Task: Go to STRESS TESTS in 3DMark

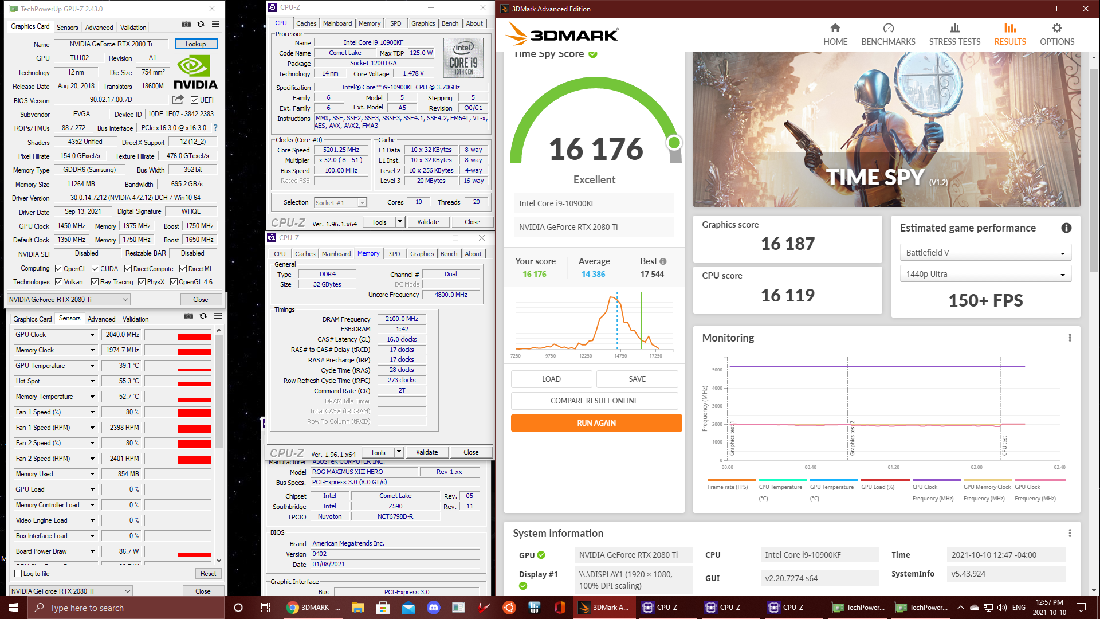Action: [x=954, y=34]
